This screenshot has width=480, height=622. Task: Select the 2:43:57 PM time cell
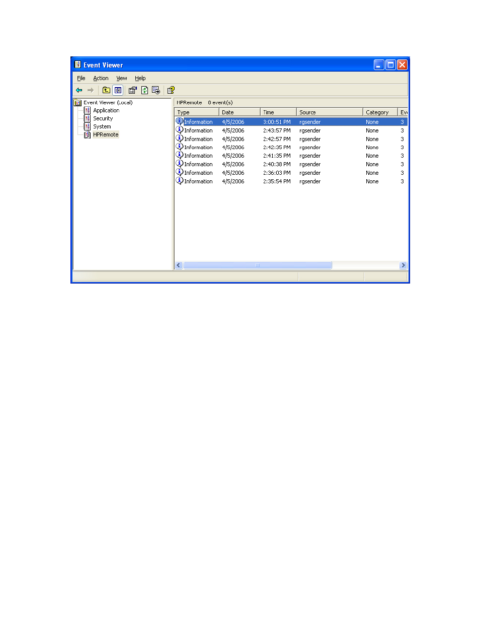click(x=277, y=130)
